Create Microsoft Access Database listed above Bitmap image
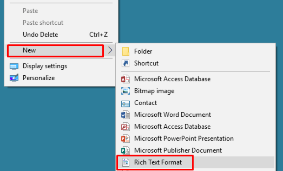 172,79
